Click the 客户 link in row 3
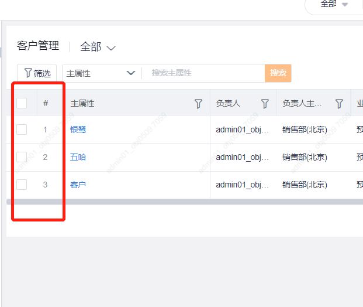The image size is (363, 307). coord(78,185)
